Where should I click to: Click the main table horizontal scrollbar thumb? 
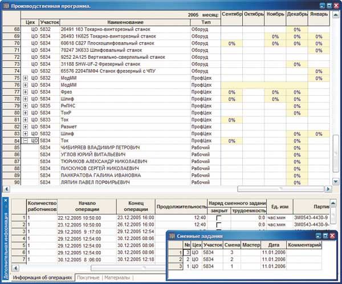[x=280, y=189]
